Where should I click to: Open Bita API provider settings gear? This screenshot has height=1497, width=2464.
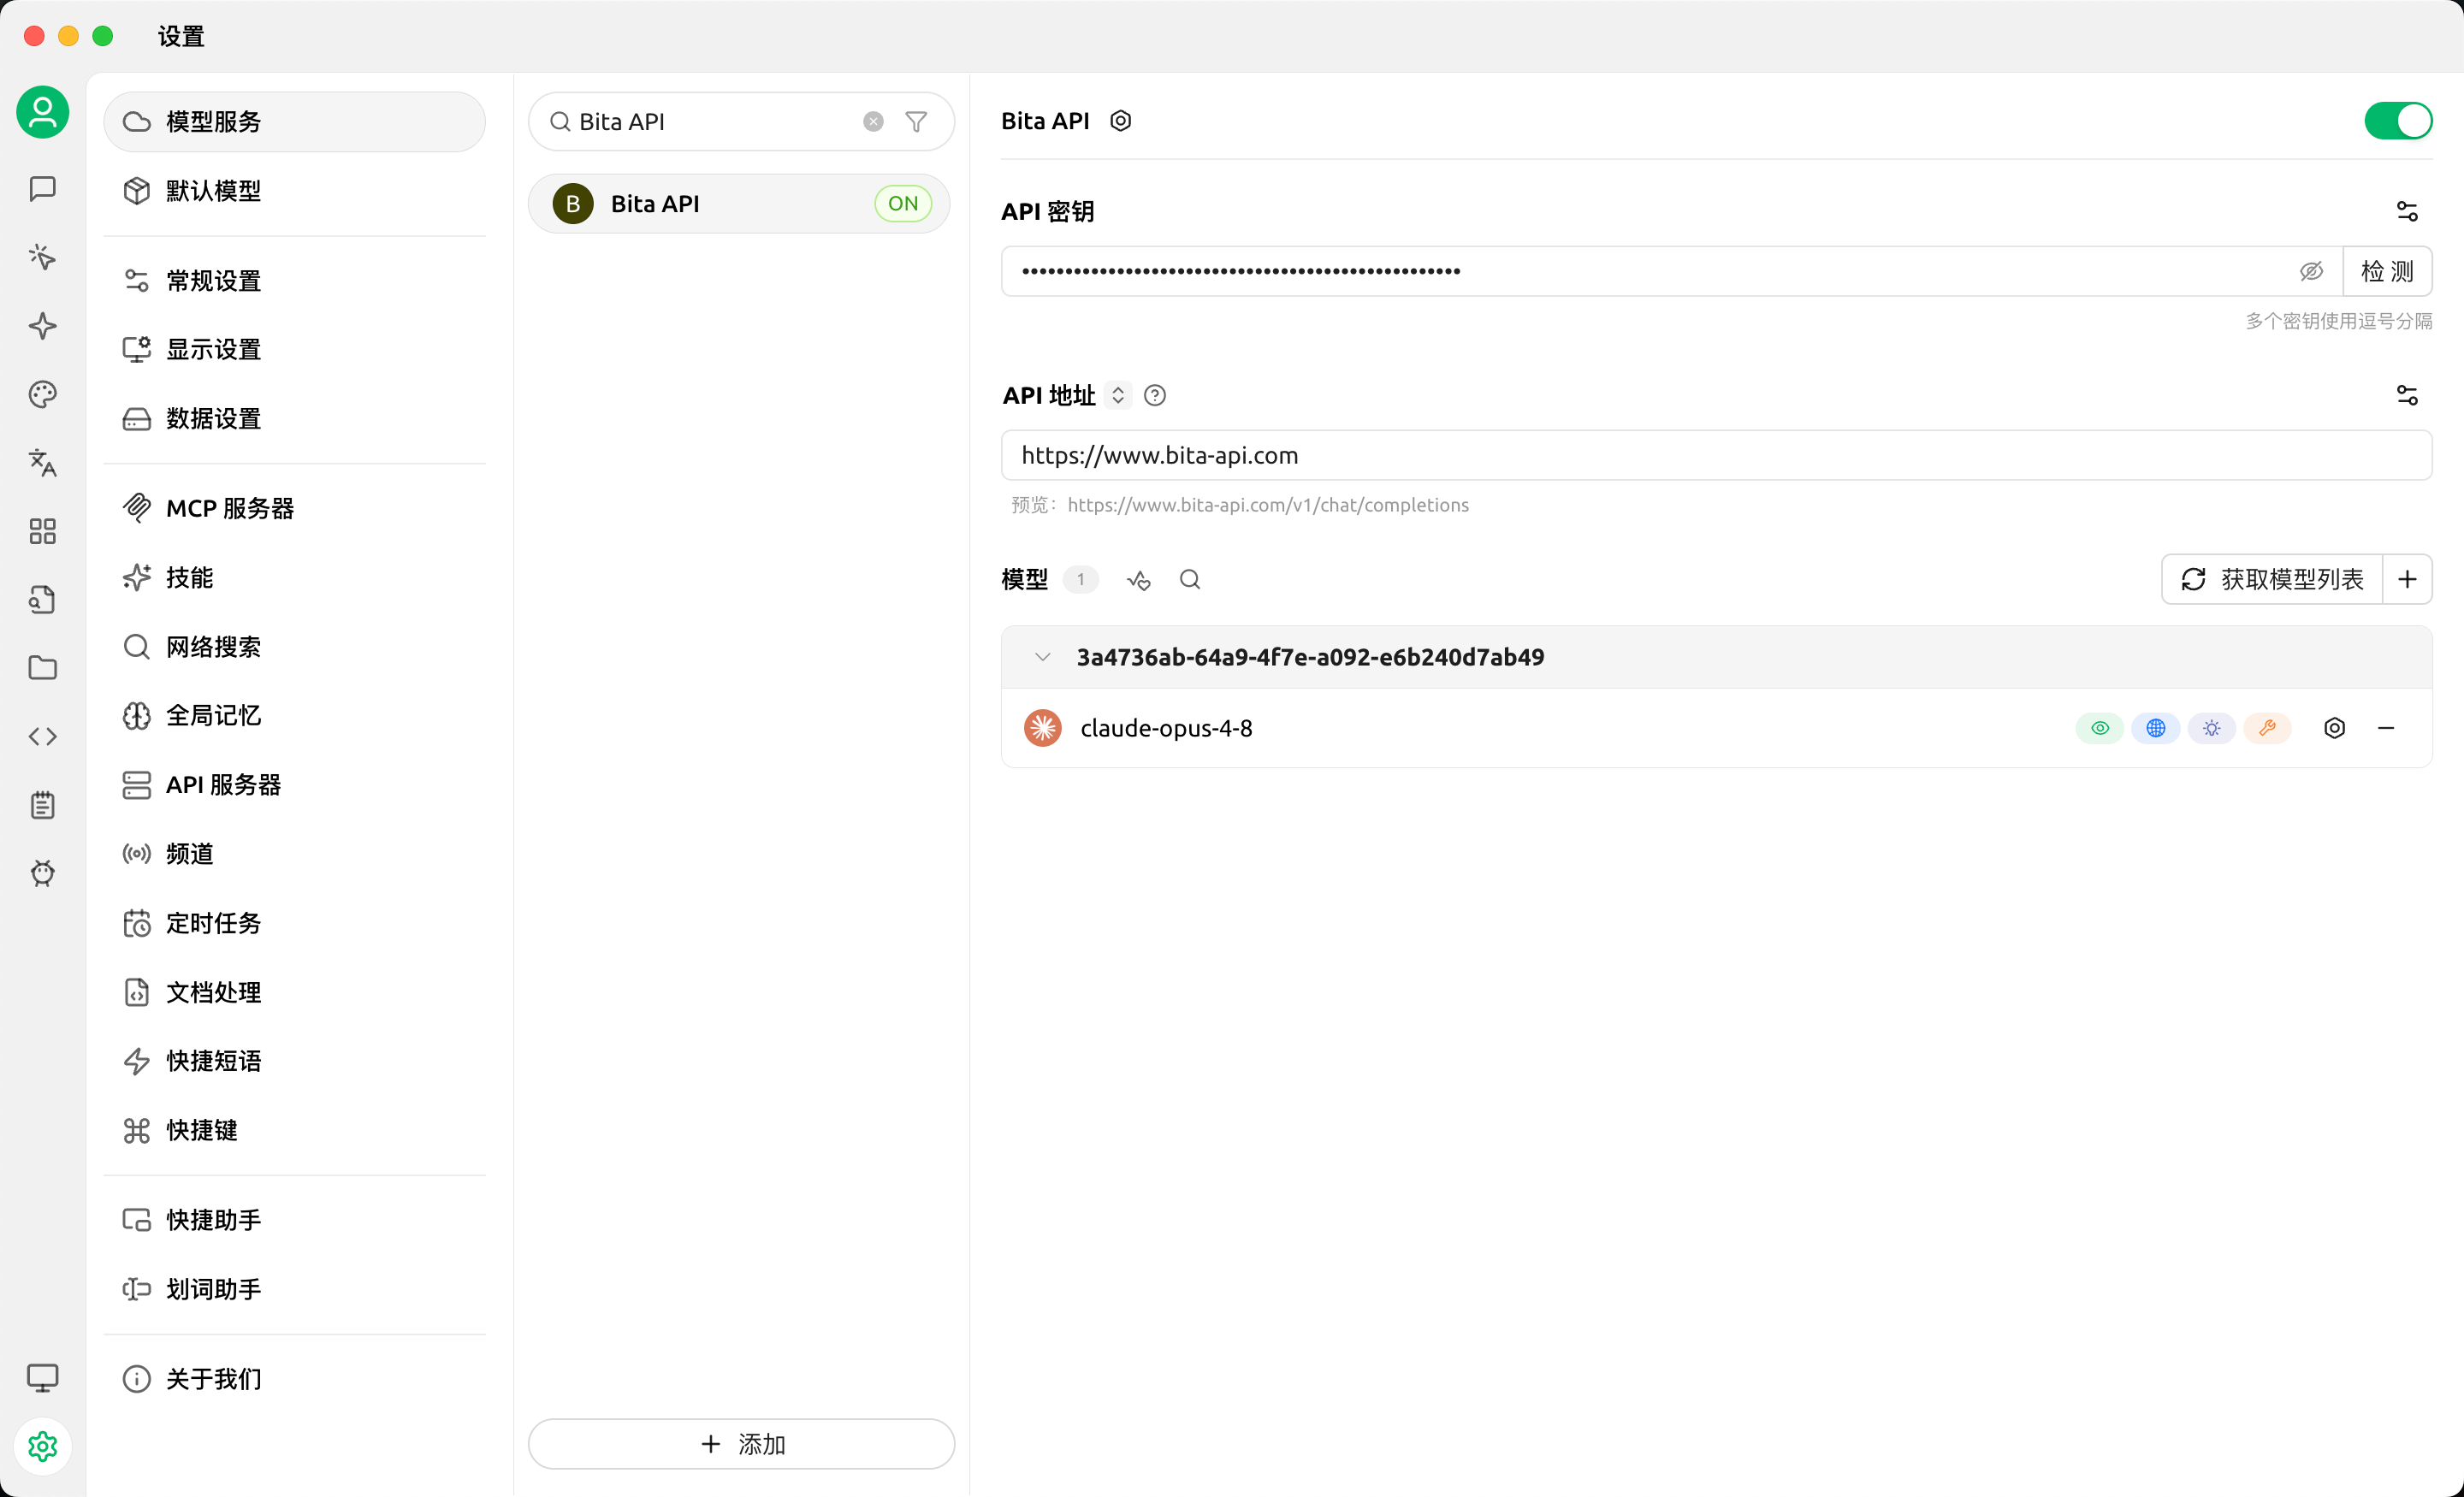click(1120, 120)
